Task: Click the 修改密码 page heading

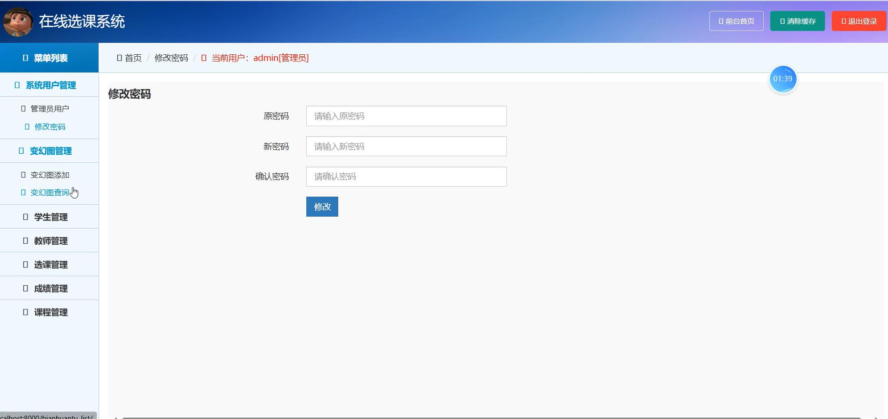Action: (x=130, y=94)
